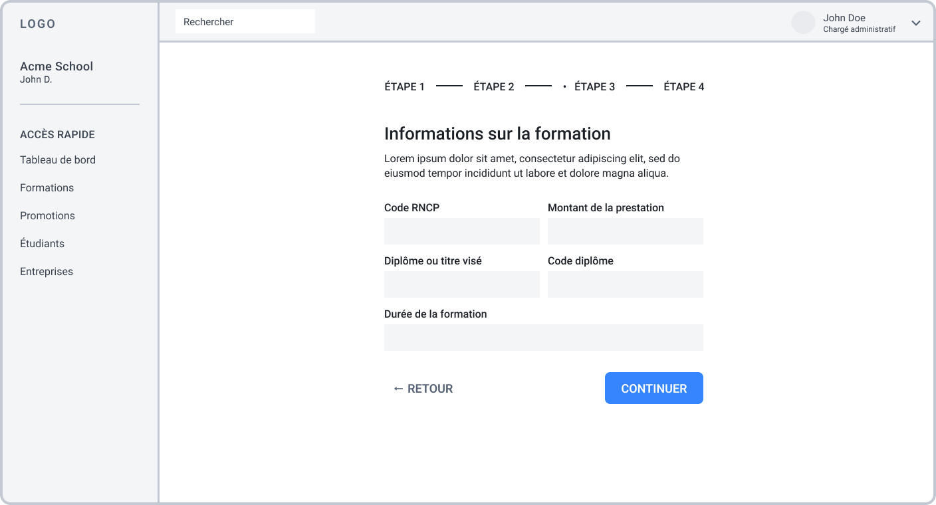Viewport: 936px width, 505px height.
Task: Jump to ÉTAPE 1 in stepper
Action: coord(404,86)
